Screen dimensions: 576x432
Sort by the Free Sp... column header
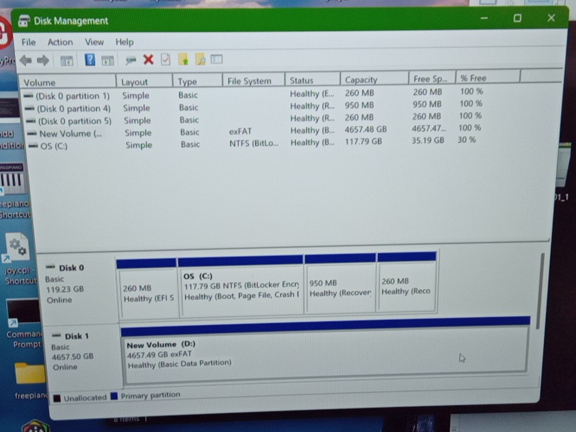(x=432, y=78)
